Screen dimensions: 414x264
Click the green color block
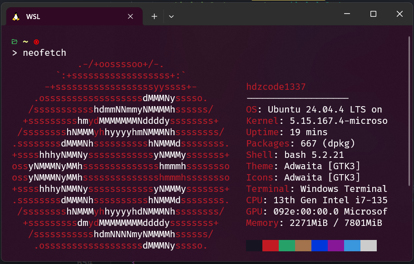pos(287,245)
